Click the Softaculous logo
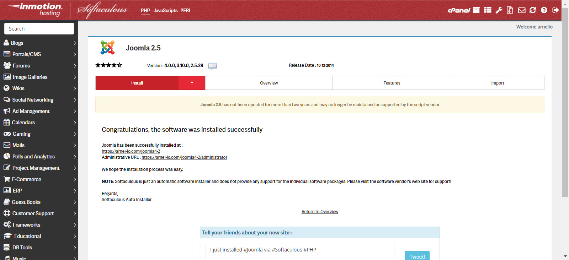Image resolution: width=569 pixels, height=260 pixels. coord(102,10)
